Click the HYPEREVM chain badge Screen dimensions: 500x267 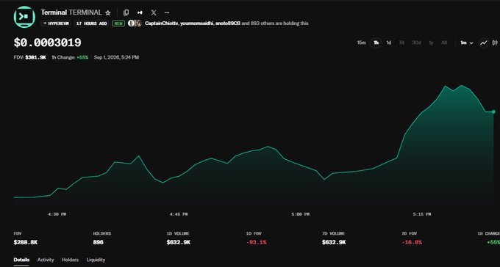tap(56, 23)
